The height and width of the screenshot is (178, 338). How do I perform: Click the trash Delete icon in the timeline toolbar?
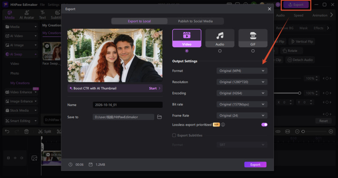pos(26,131)
